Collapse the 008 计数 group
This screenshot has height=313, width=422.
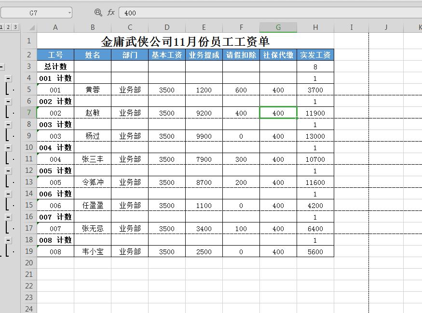click(8, 240)
